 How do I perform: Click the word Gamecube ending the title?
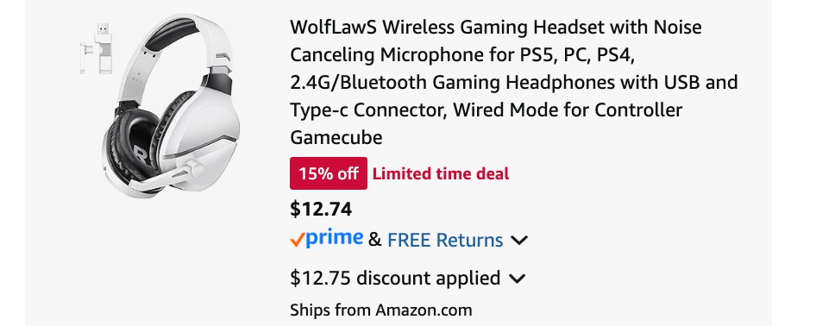[x=336, y=138]
